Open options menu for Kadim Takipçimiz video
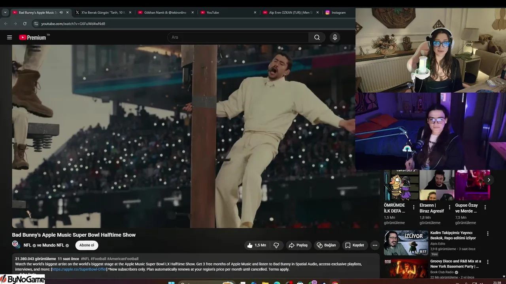The image size is (506, 284). click(x=488, y=234)
